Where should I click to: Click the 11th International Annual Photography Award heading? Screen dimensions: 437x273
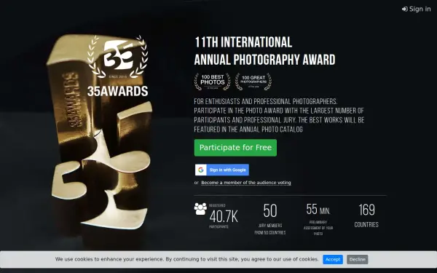pos(264,51)
